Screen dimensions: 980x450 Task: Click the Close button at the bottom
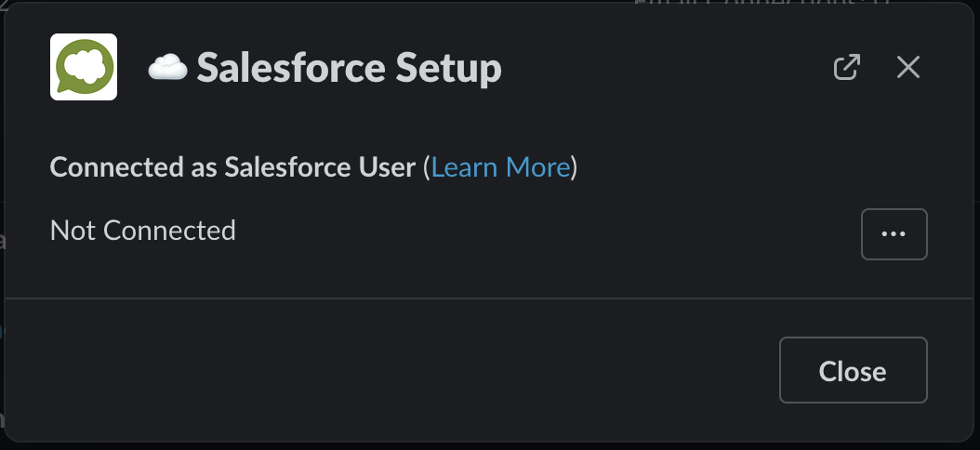pos(854,370)
